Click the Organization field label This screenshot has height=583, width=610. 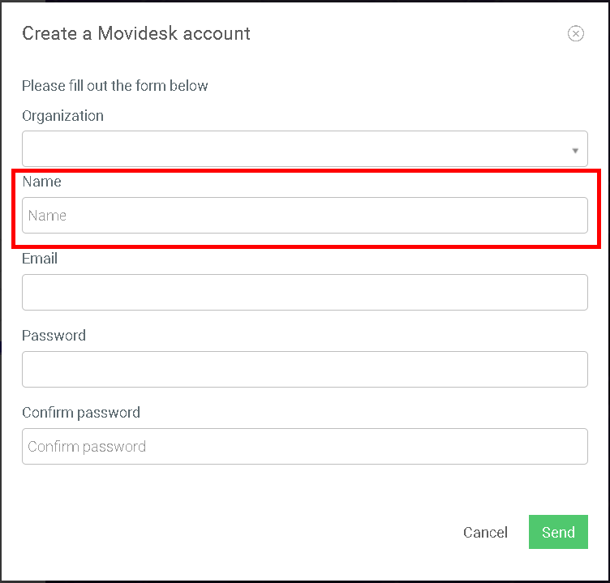pos(62,116)
